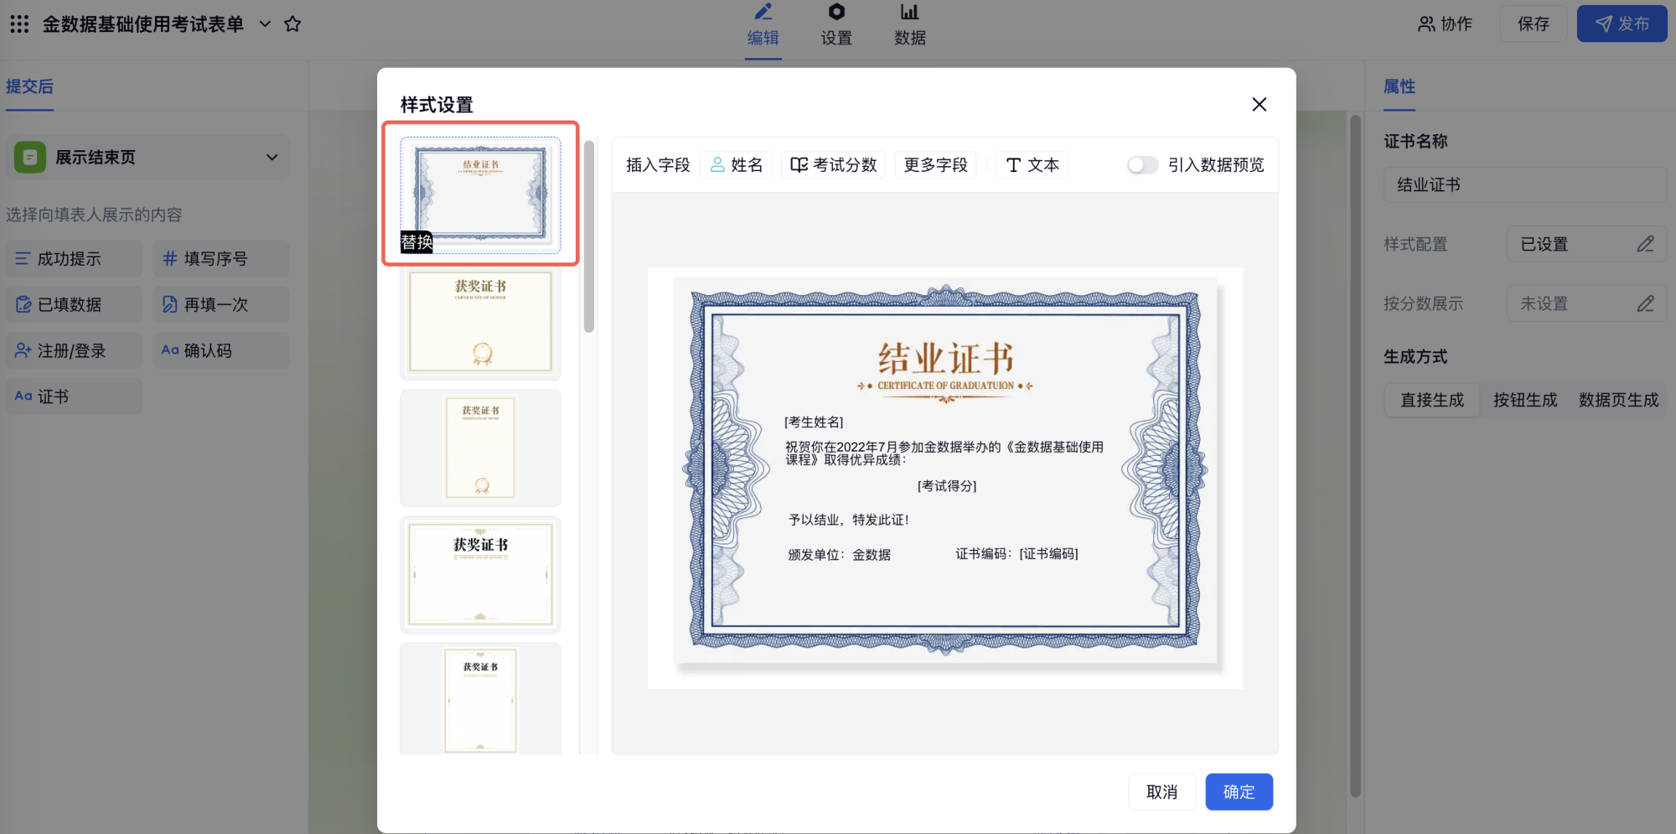1676x834 pixels.
Task: Close the 样式设置 dialog
Action: click(1259, 105)
